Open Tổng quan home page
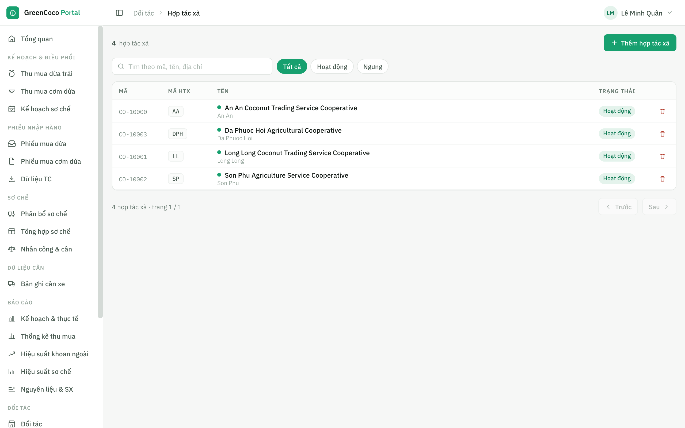 click(x=49, y=39)
